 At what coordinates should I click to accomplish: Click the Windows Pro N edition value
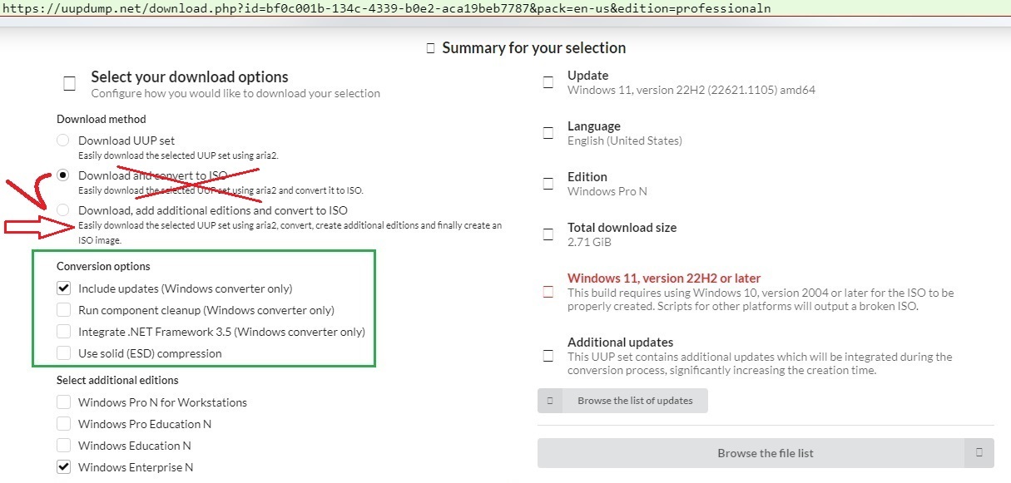coord(607,191)
